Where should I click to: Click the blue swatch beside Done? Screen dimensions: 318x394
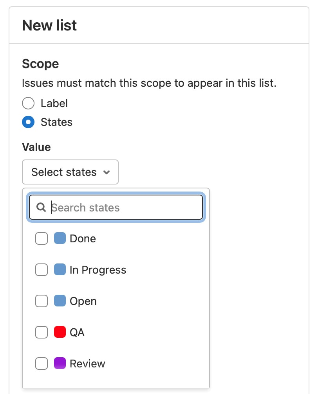[60, 238]
